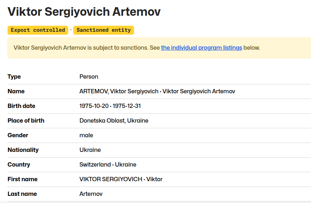This screenshot has height=203, width=311.
Task: Click the Ukraine nationality value
Action: click(90, 150)
